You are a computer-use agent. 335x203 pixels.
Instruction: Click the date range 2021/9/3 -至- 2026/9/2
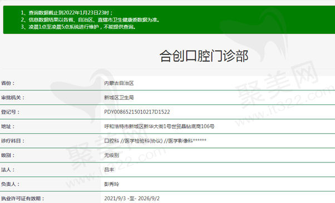132,199
